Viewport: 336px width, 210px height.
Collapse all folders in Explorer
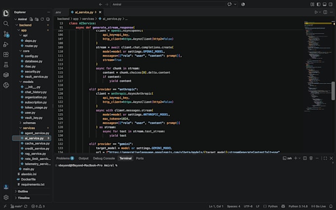click(x=48, y=19)
